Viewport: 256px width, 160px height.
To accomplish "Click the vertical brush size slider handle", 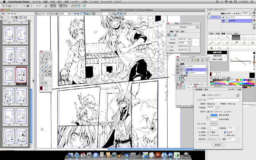I will [254, 62].
